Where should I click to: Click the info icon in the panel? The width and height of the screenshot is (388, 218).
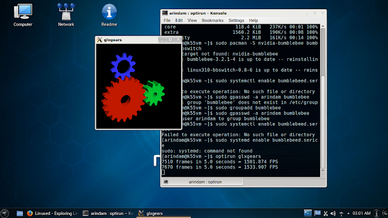point(376,213)
